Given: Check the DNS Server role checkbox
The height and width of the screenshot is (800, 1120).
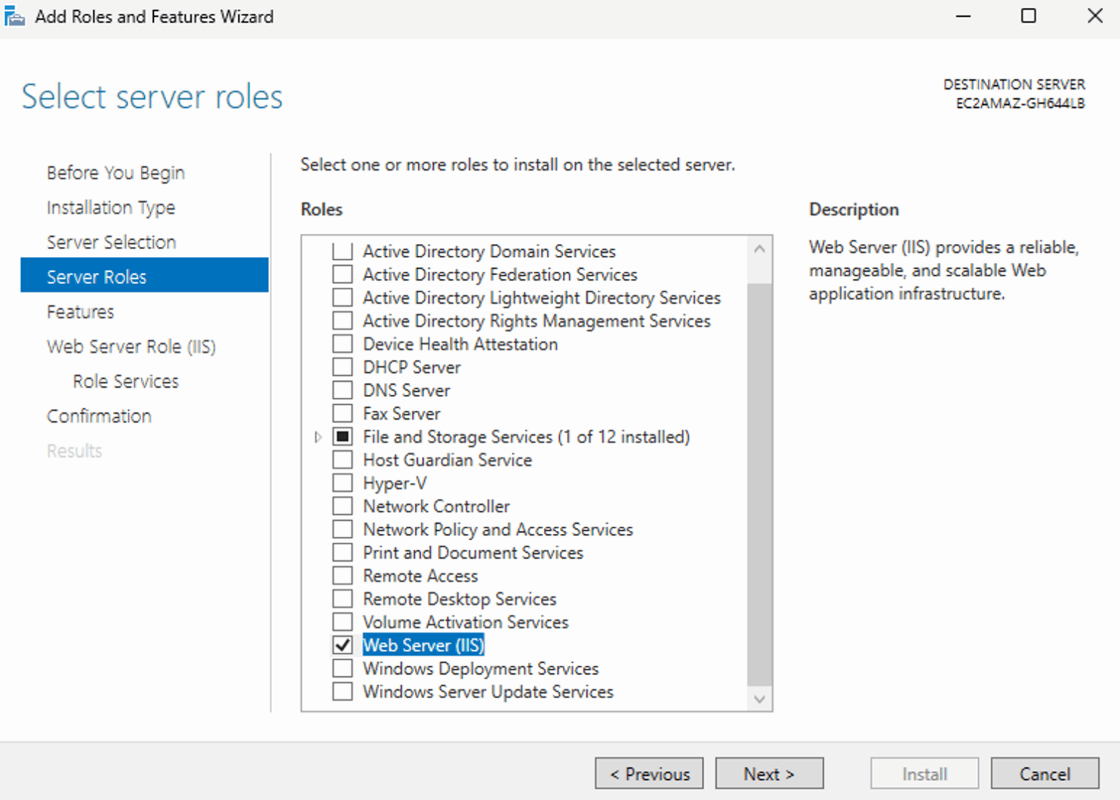Looking at the screenshot, I should pos(342,391).
